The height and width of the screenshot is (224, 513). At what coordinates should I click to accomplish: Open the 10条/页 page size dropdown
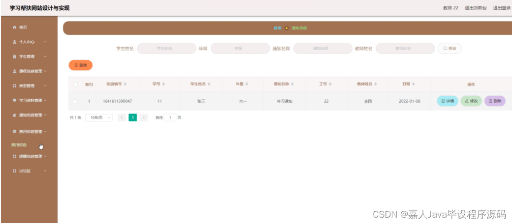point(99,117)
